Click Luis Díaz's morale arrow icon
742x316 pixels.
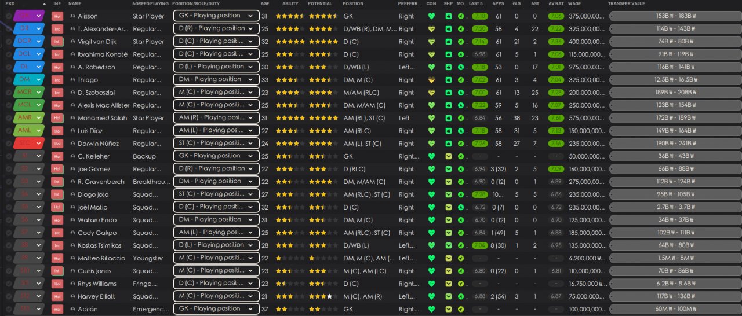point(460,131)
